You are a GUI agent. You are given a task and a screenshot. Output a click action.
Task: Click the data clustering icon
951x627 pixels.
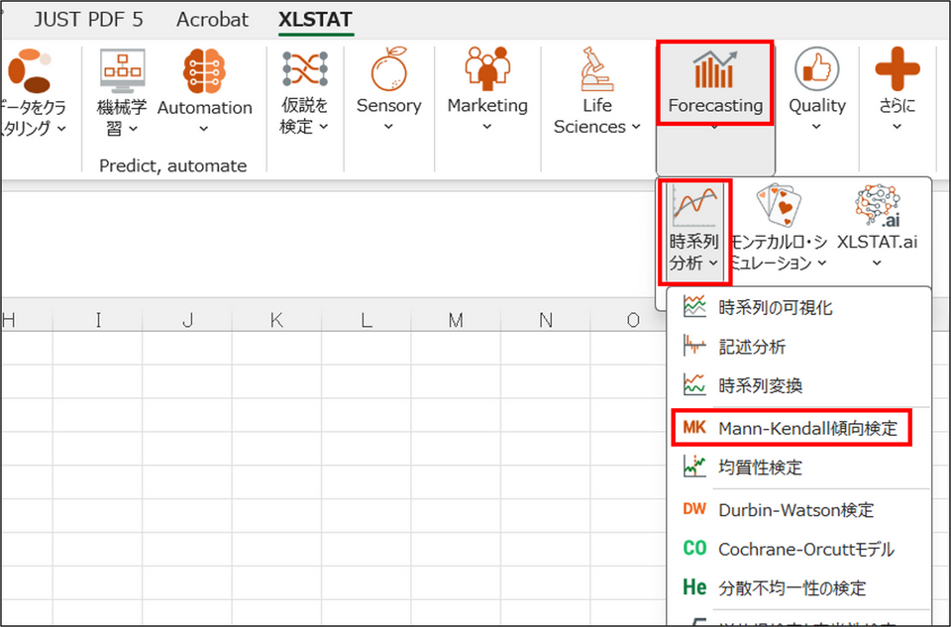click(x=28, y=71)
